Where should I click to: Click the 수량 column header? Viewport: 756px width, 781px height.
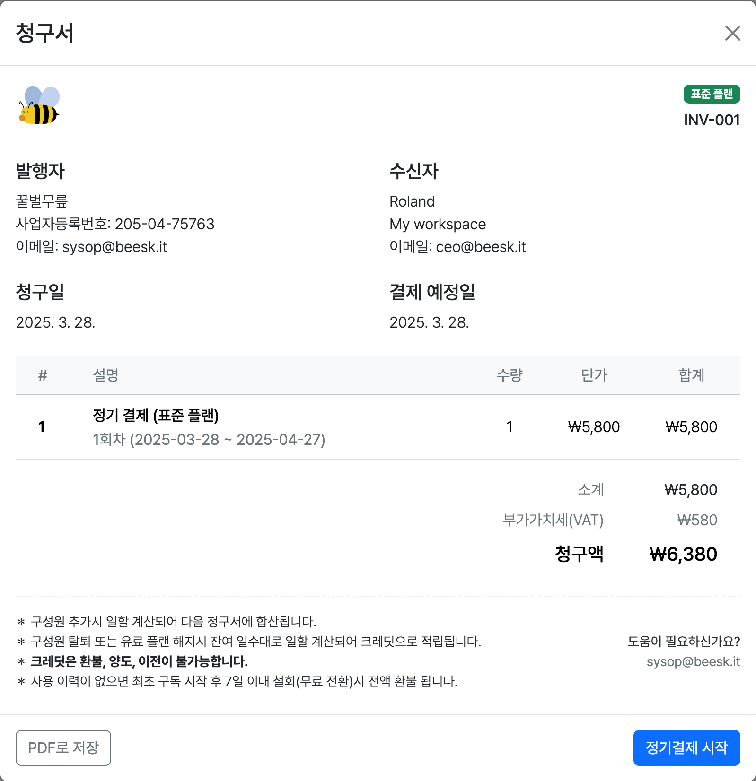coord(510,375)
